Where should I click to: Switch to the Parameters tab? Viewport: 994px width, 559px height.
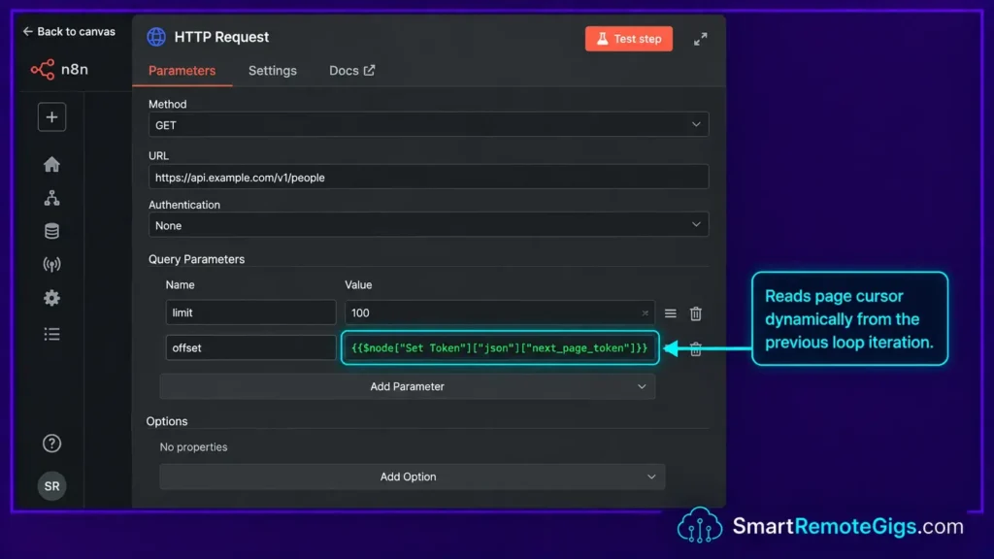click(x=182, y=70)
